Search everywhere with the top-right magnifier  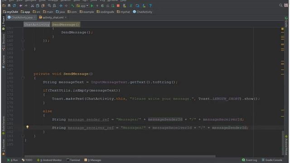coord(280,5)
